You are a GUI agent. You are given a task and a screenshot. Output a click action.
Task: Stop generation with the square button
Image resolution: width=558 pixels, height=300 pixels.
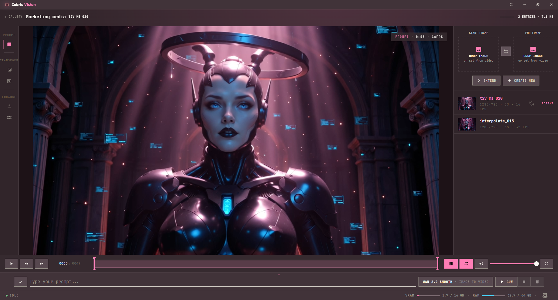524,282
